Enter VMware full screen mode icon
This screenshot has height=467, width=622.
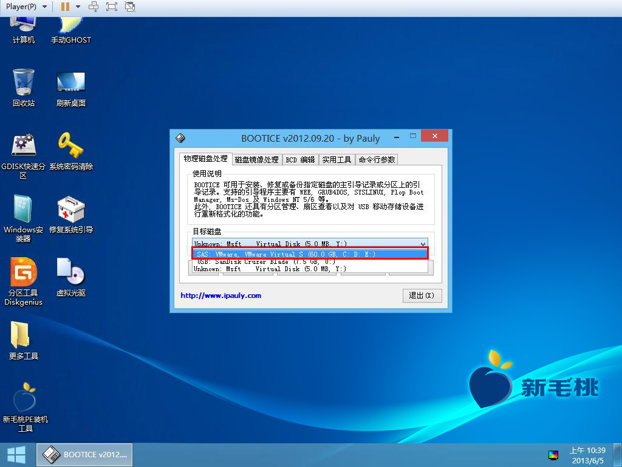click(112, 7)
